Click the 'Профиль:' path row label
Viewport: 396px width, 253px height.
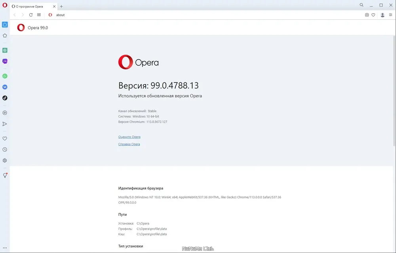tap(125, 229)
